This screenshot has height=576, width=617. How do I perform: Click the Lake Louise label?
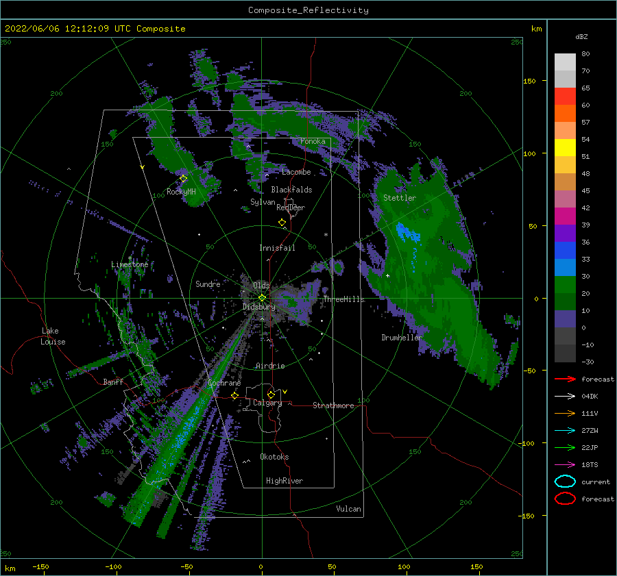pyautogui.click(x=53, y=336)
